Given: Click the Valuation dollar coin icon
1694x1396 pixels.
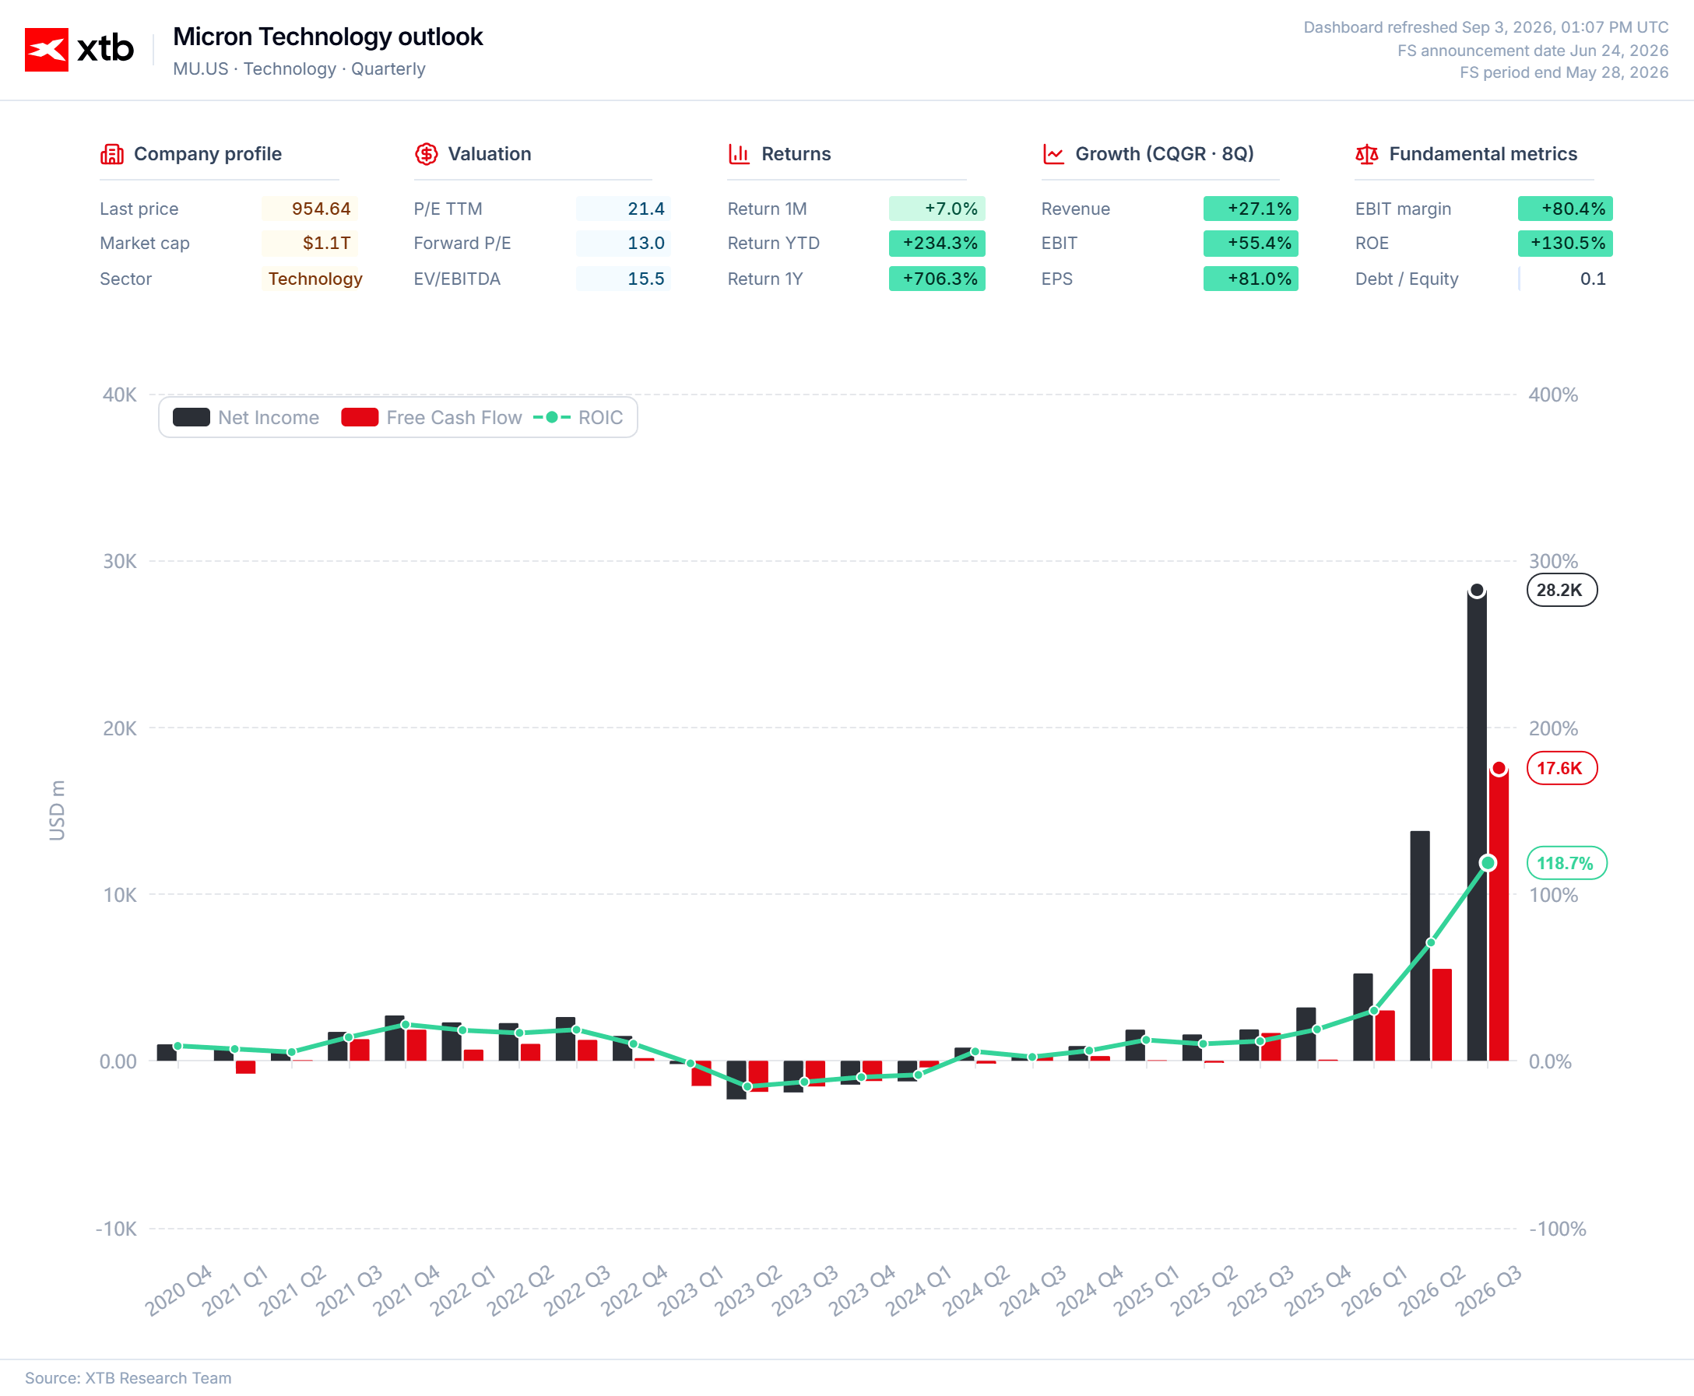Looking at the screenshot, I should [427, 153].
